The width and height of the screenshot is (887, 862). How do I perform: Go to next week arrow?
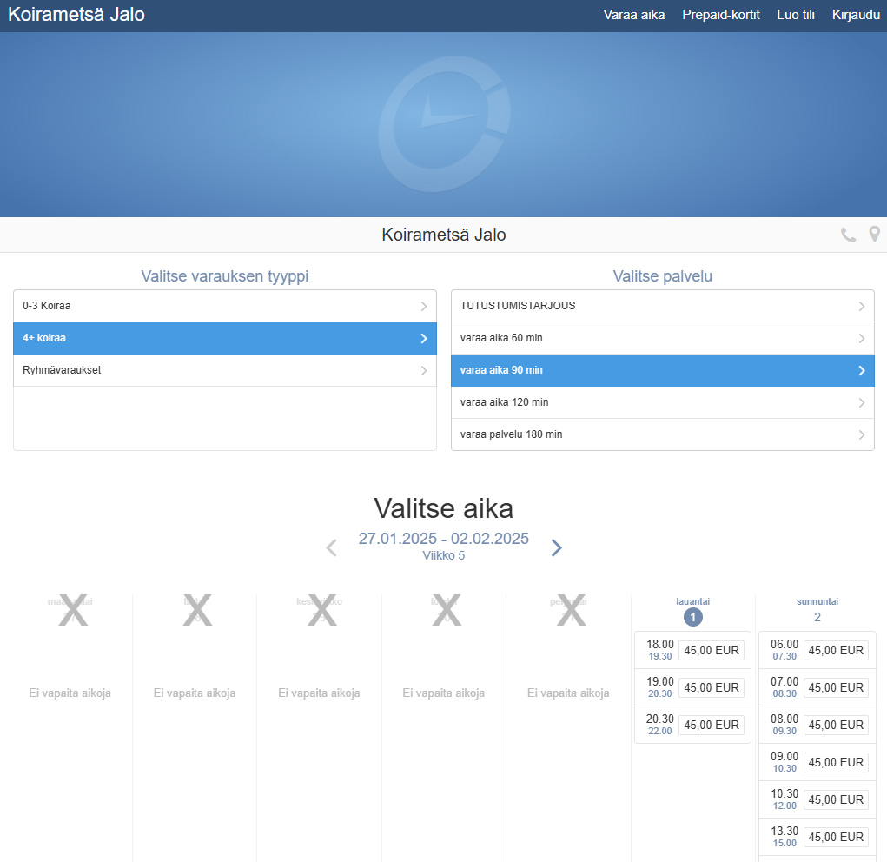[557, 547]
